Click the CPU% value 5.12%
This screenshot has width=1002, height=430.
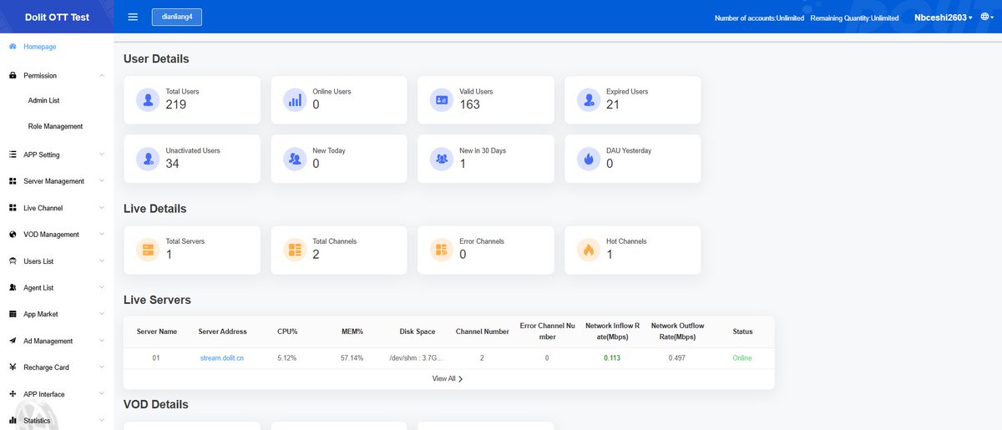tap(286, 358)
